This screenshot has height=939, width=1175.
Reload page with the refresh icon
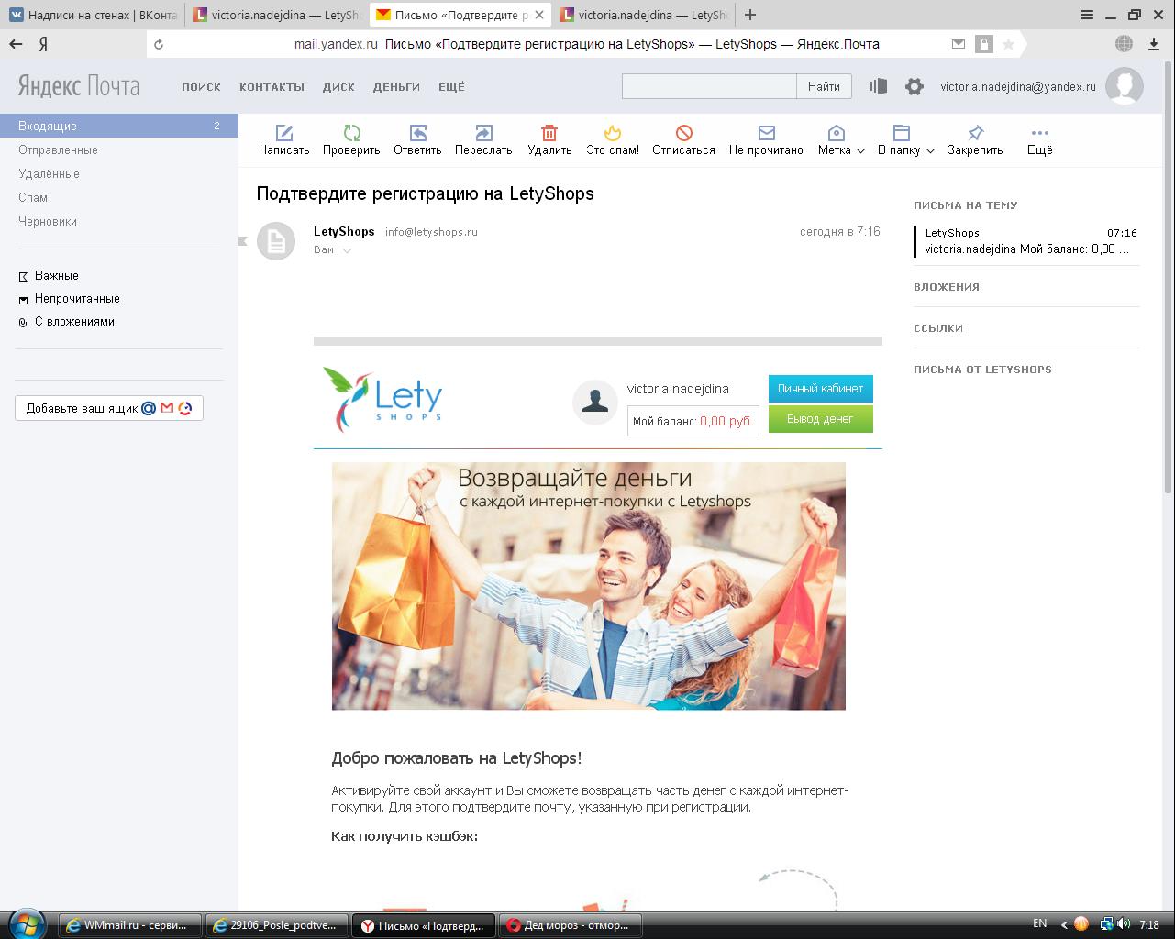[159, 44]
